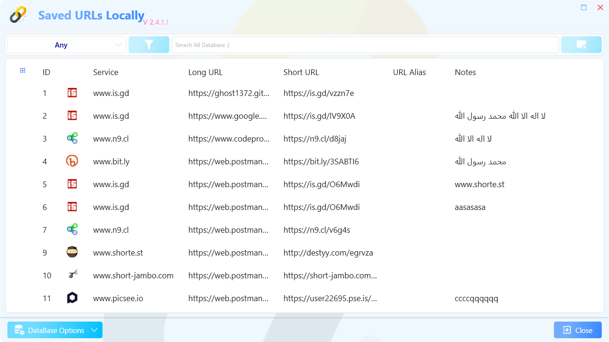
Task: Select short URL https://bit.ly/3SABTI6
Action: coord(321,161)
